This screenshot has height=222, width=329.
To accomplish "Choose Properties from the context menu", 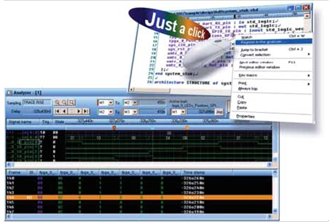I will (245, 116).
